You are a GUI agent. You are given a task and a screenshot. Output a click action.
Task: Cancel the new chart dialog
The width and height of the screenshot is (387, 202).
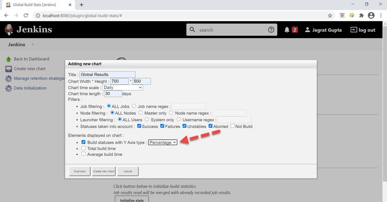pyautogui.click(x=127, y=171)
